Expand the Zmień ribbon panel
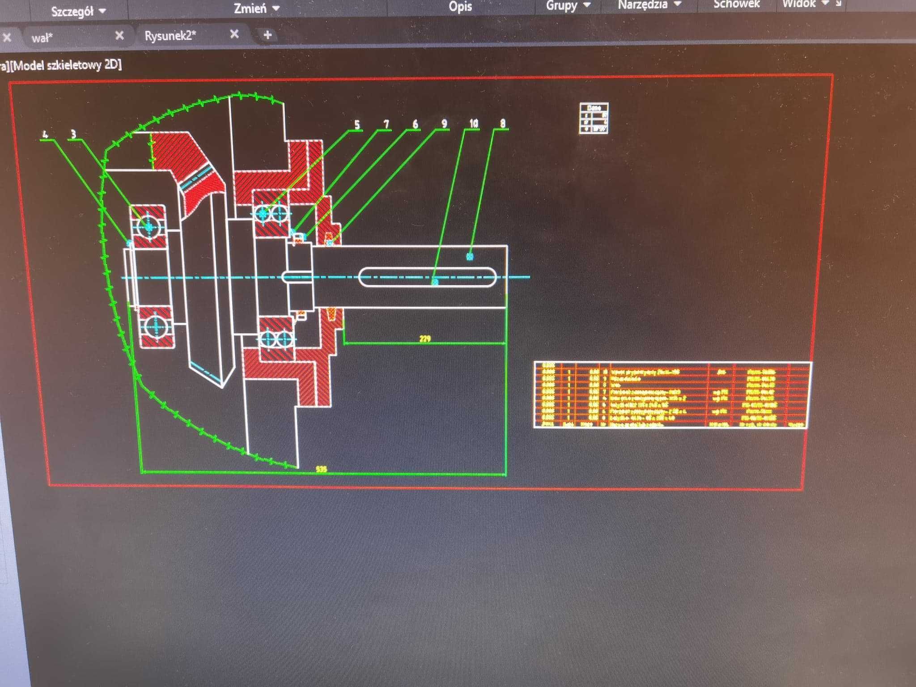 click(257, 8)
